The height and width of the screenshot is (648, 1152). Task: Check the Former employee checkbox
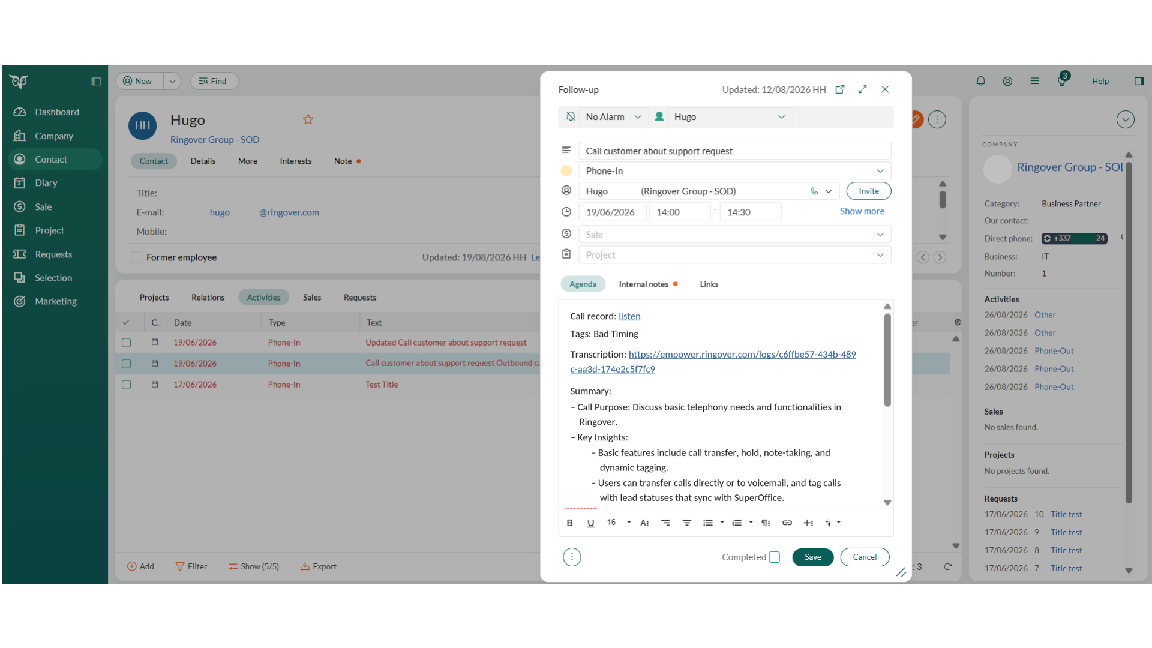[x=137, y=257]
